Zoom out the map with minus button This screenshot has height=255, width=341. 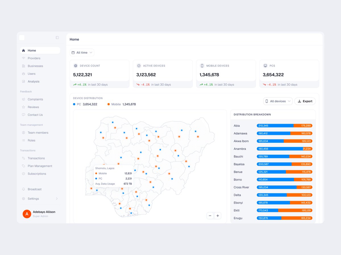(210, 216)
